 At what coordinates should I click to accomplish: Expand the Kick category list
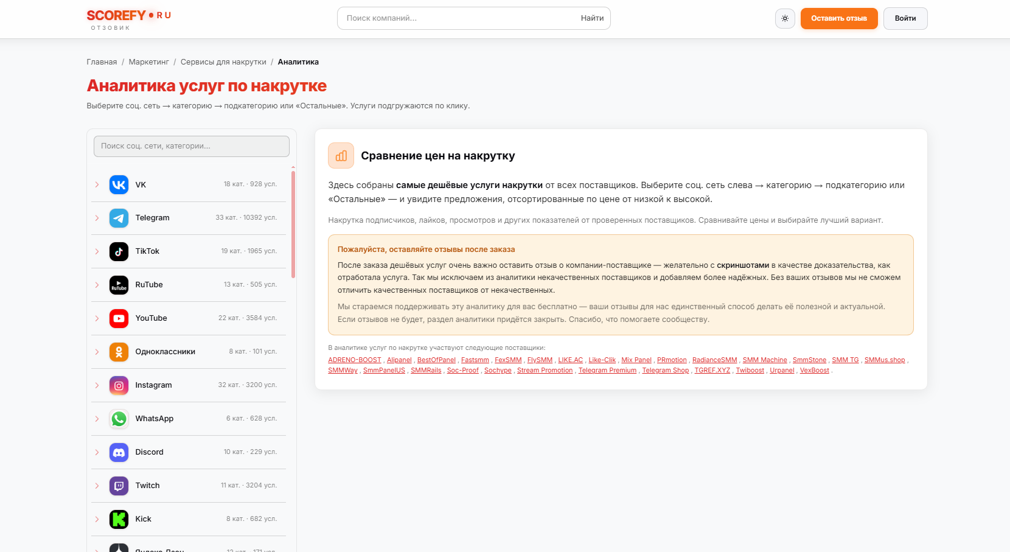pos(97,519)
